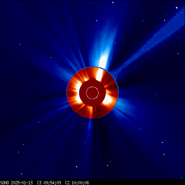Click the star near bottom center left
185x185 pixels.
coord(77,167)
